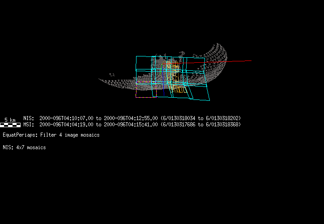The width and height of the screenshot is (324, 224).
Task: Click the orange NIS footprint cluster
Action: [x=175, y=77]
